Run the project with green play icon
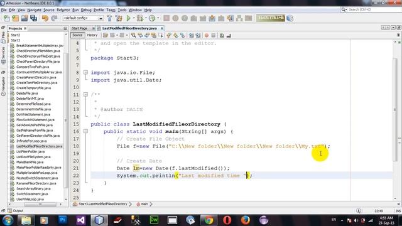The height and width of the screenshot is (226, 402). pyautogui.click(x=128, y=18)
